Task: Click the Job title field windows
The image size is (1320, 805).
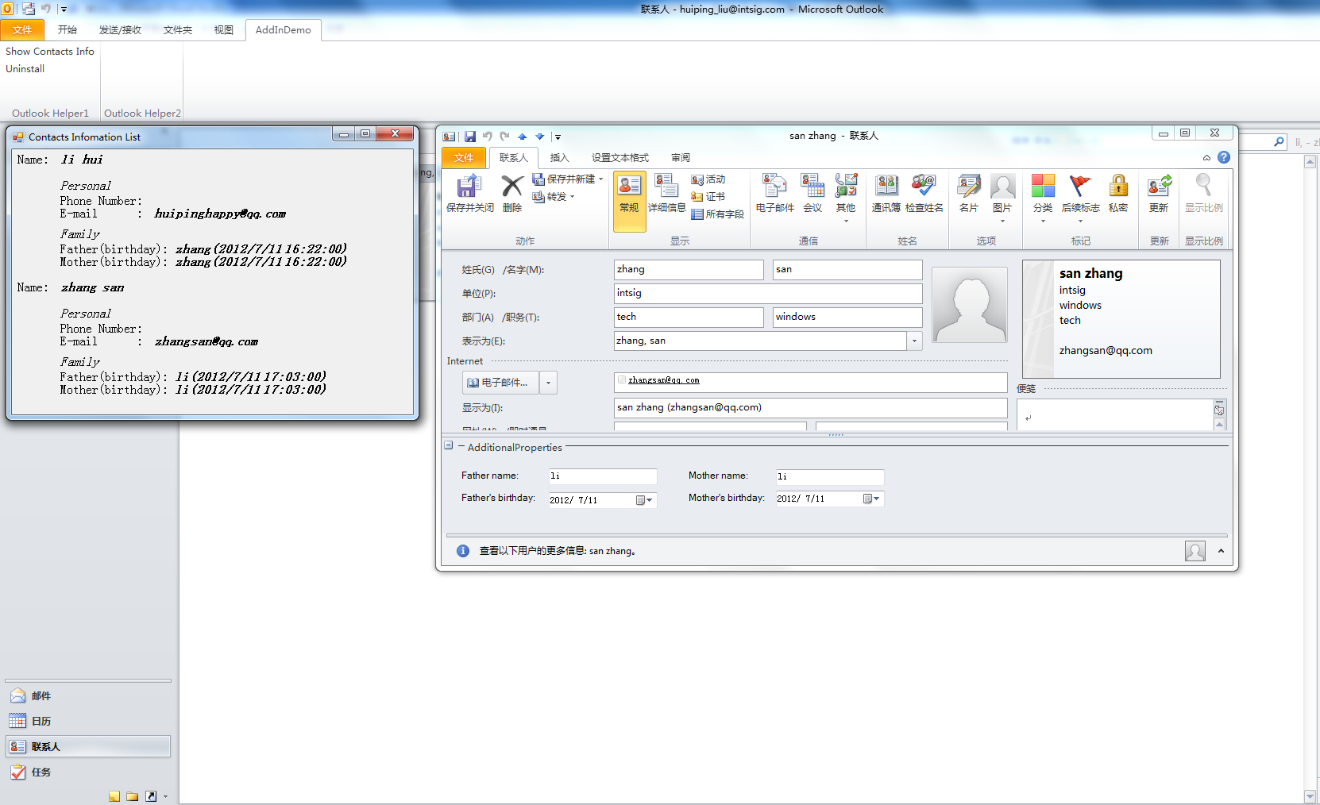Action: (847, 318)
